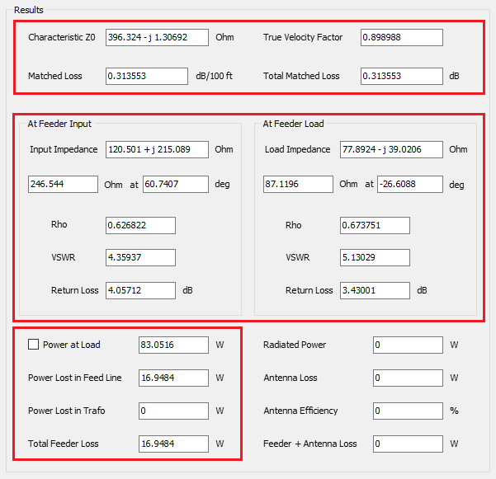Viewport: 496px width, 479px height.
Task: Click the 'Matched Loss' label
Action: pos(55,76)
